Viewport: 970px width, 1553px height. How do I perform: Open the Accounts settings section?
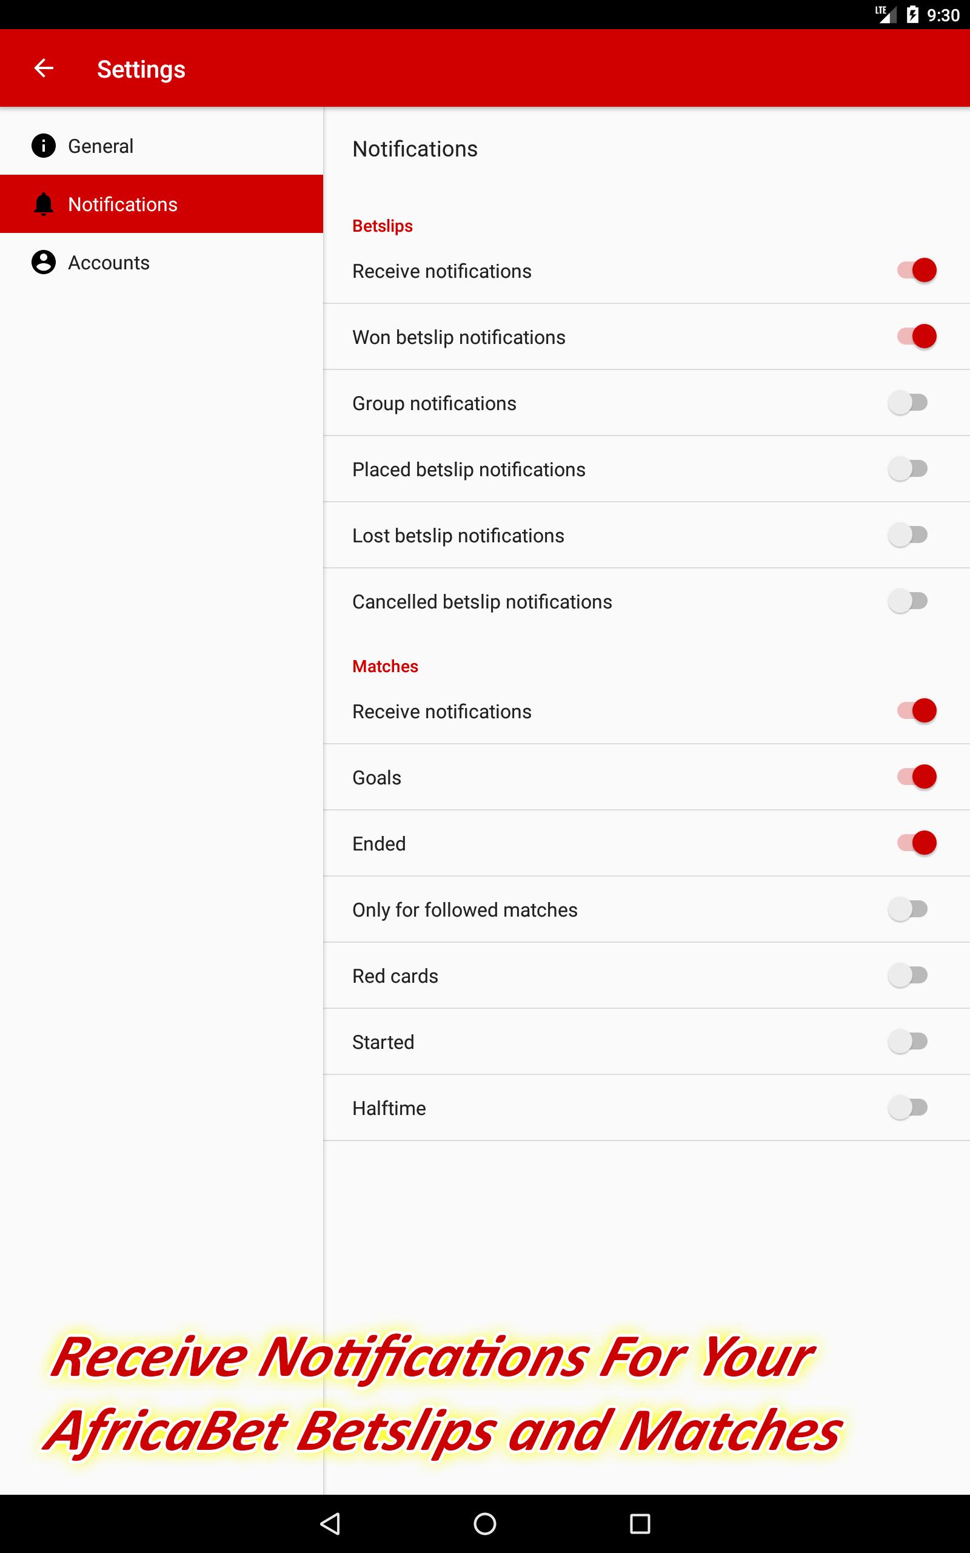point(109,263)
